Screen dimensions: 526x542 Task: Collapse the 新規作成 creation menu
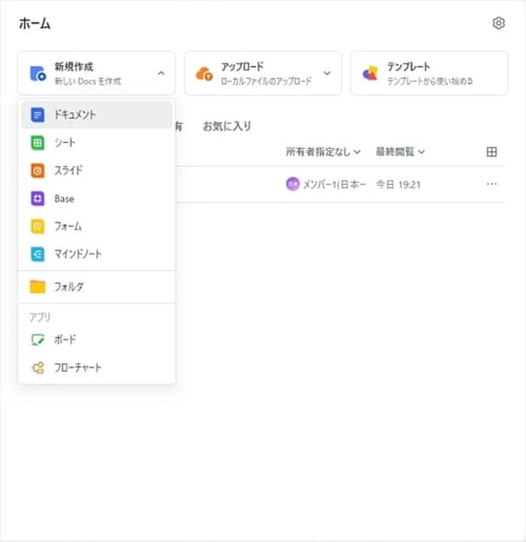[x=162, y=74]
